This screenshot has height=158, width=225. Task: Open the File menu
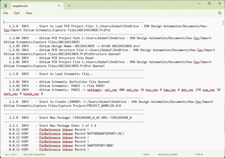6,13
